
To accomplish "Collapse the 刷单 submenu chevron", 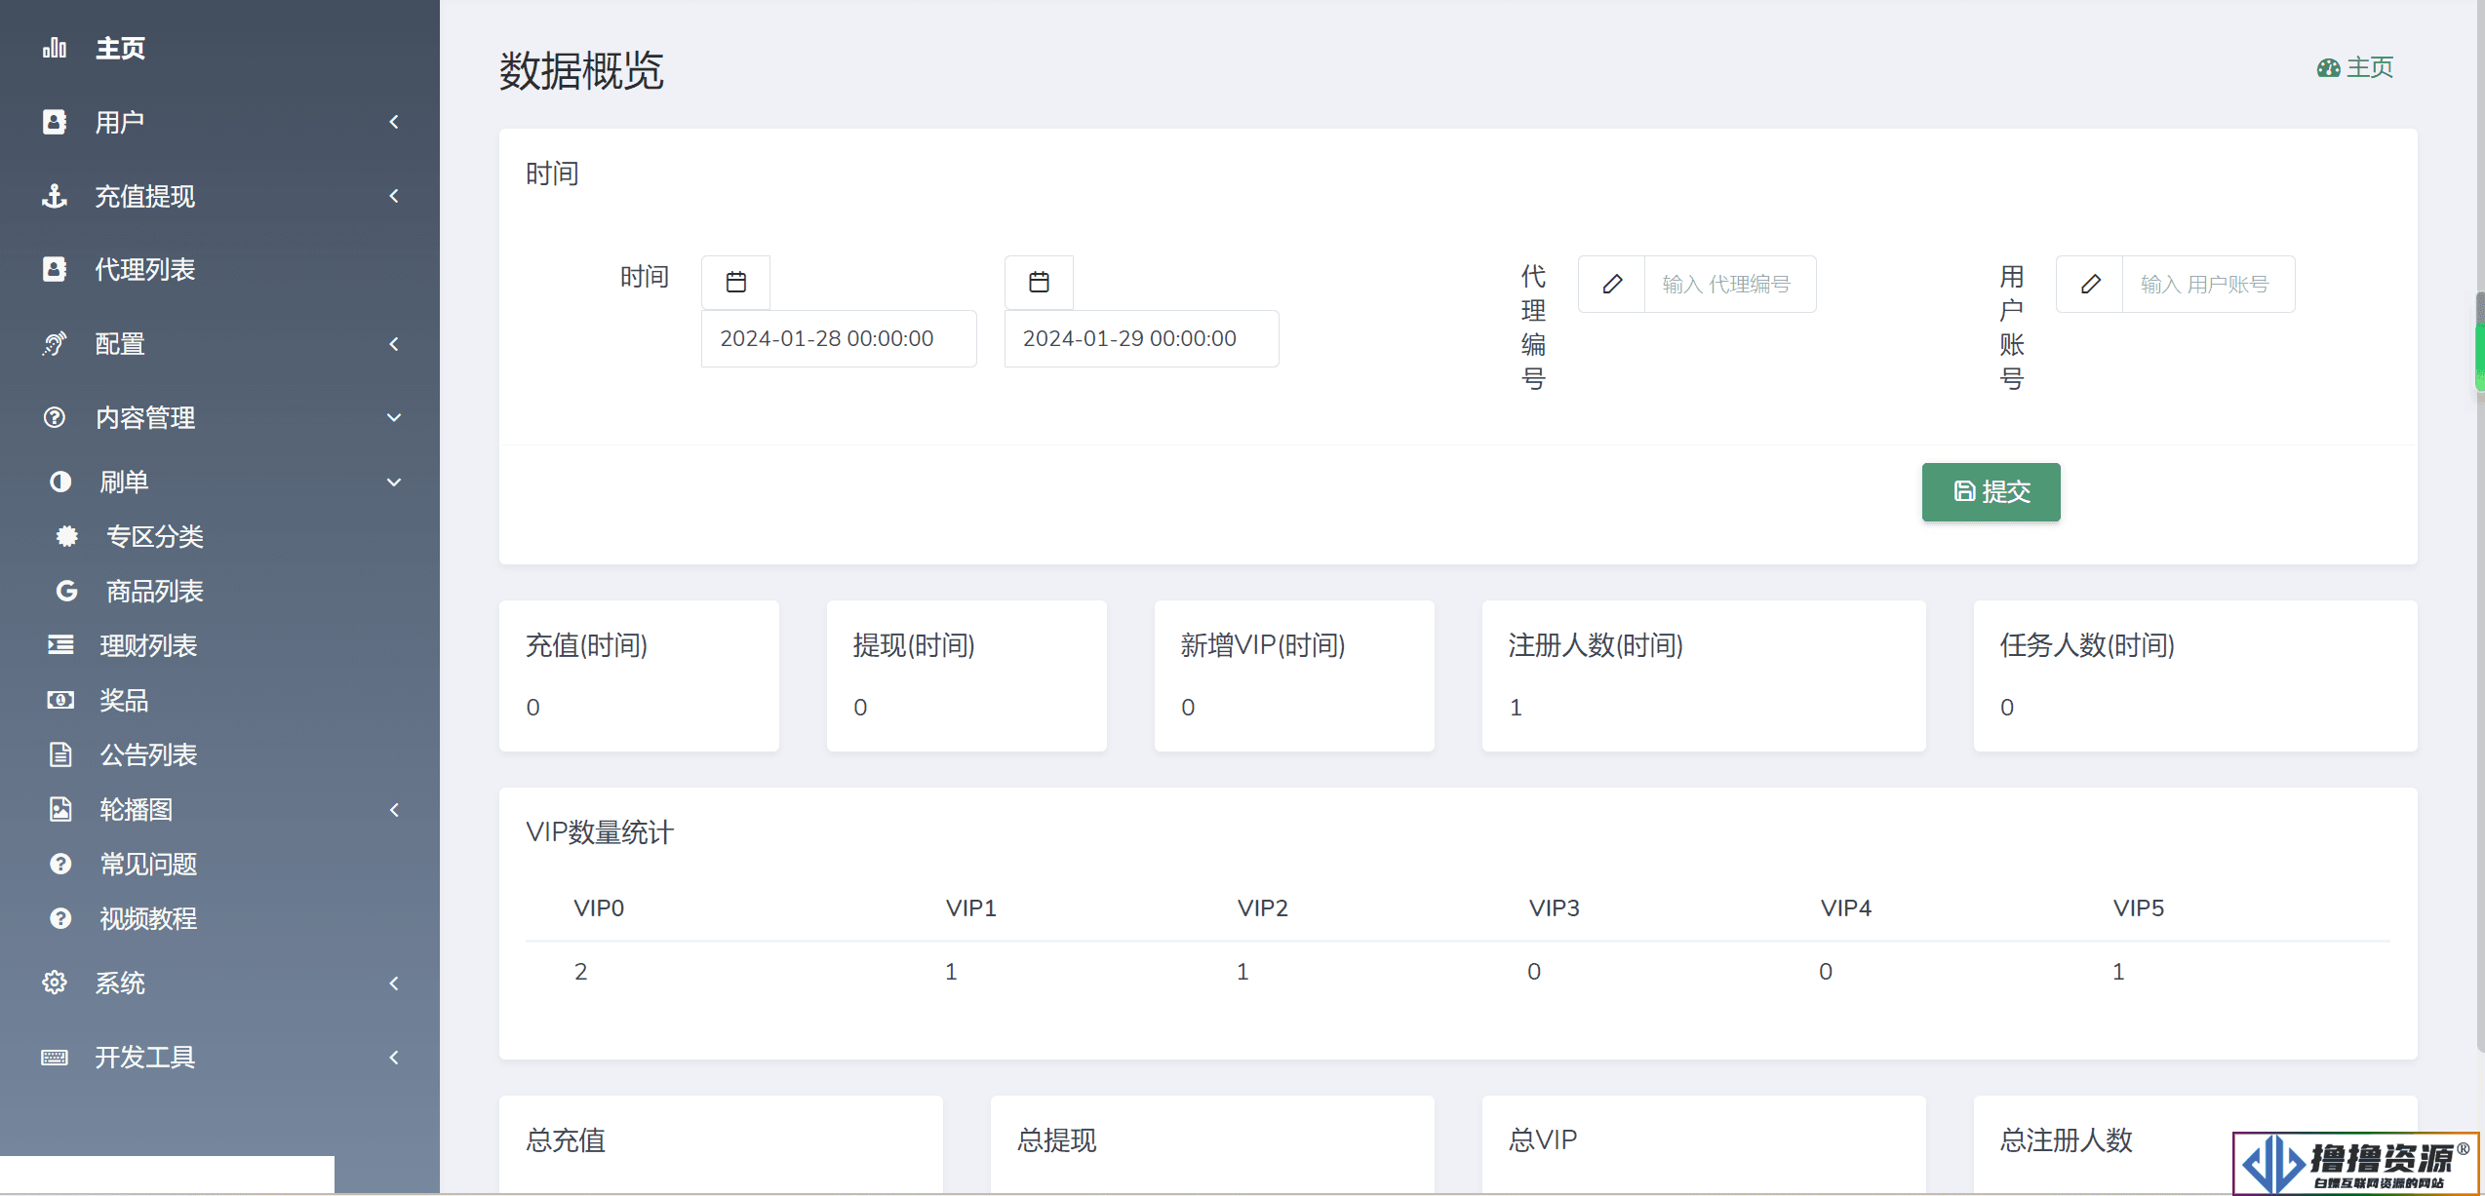I will [394, 482].
